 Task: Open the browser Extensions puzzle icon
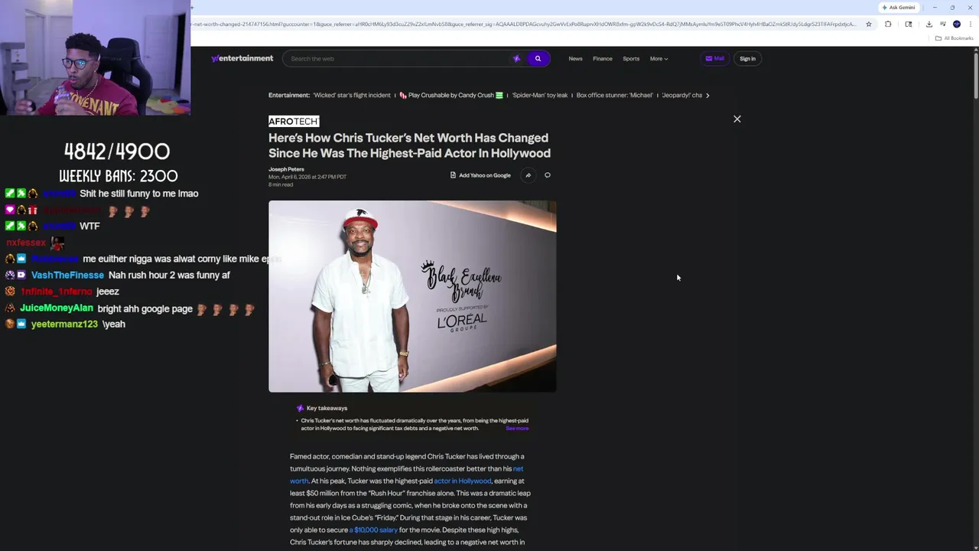(x=888, y=24)
